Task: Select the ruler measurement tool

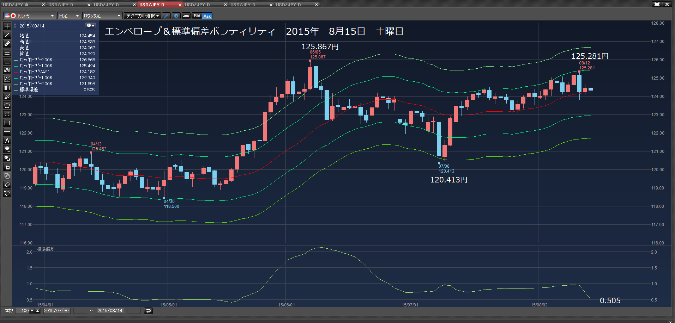Action: point(7,44)
